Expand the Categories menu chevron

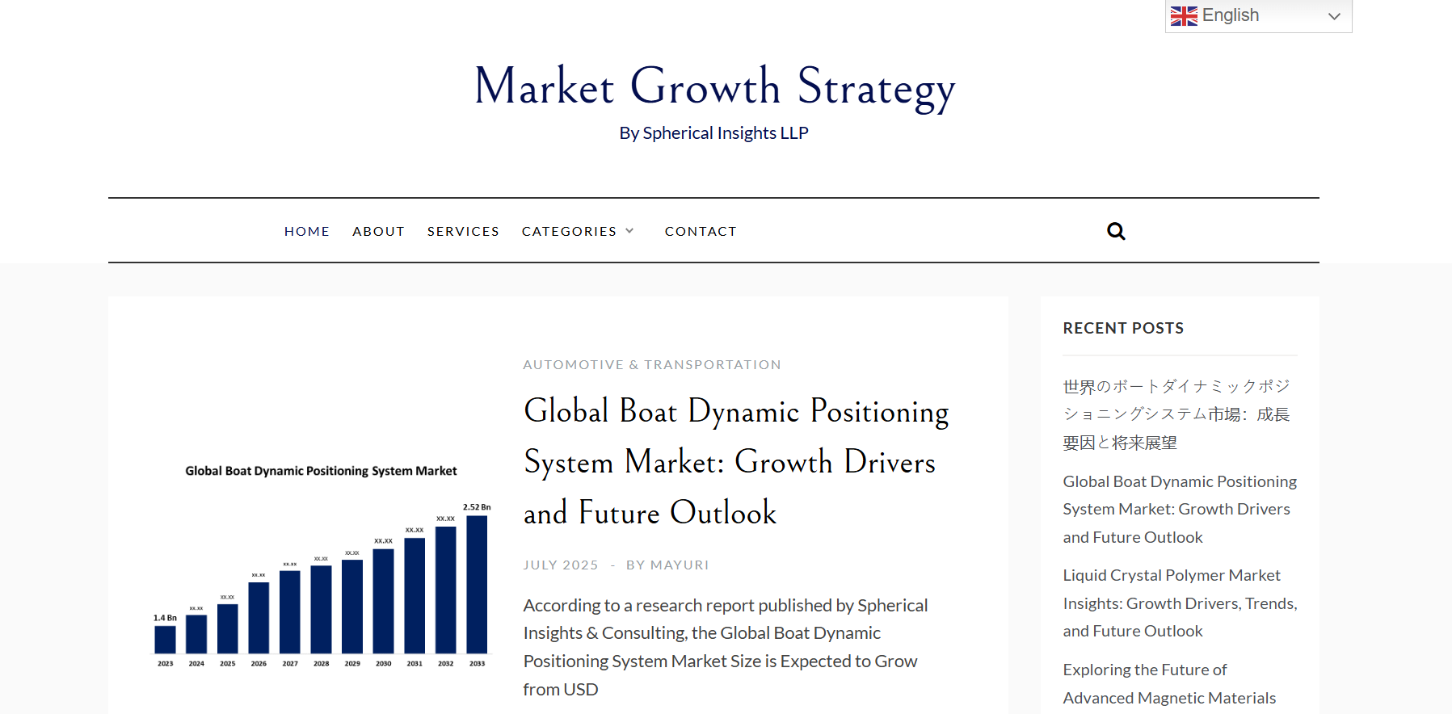coord(630,231)
